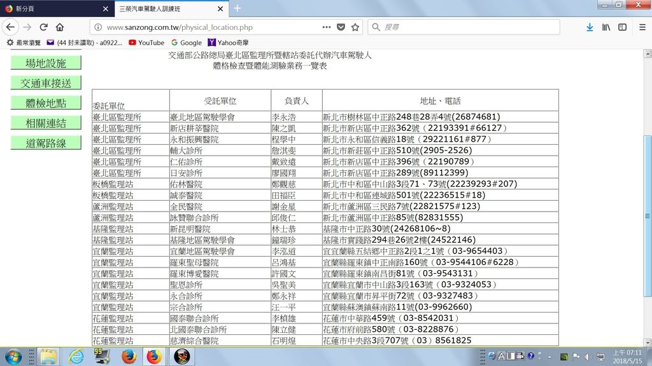Viewport: 652px width, 366px height.
Task: Open the 交通車接送 page
Action: 46,83
